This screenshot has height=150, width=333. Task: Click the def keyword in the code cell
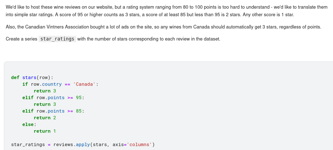15,77
